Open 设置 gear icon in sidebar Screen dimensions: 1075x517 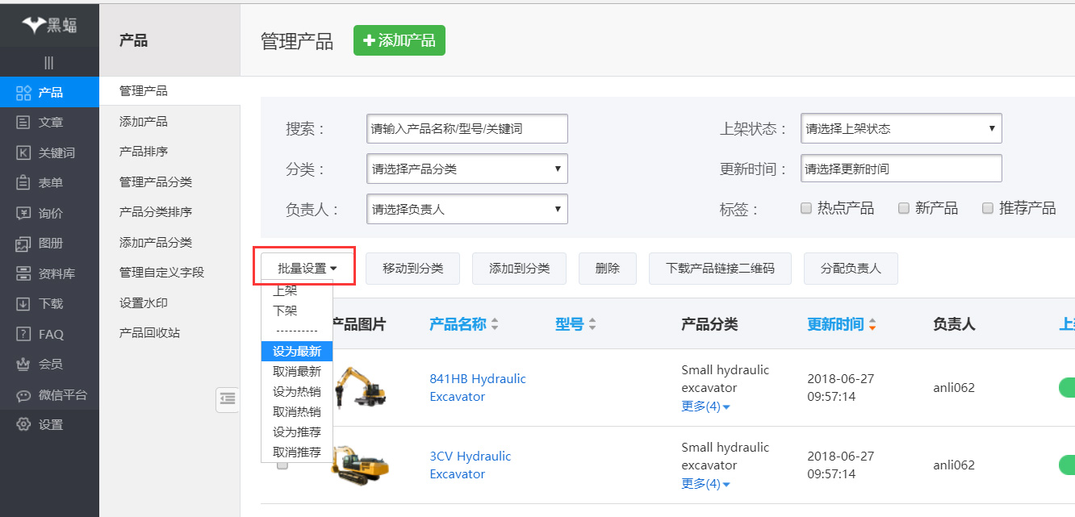pyautogui.click(x=23, y=425)
